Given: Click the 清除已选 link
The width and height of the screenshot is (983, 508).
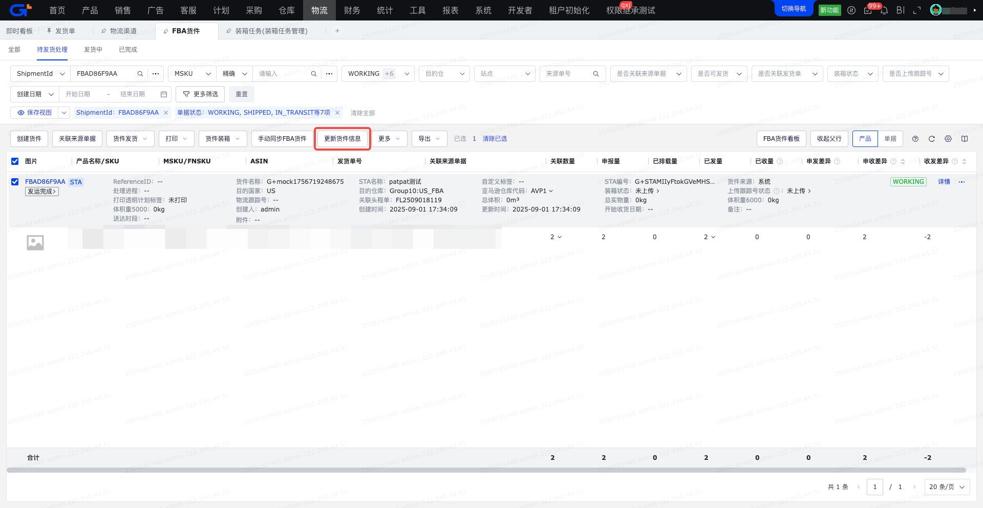Looking at the screenshot, I should 495,139.
